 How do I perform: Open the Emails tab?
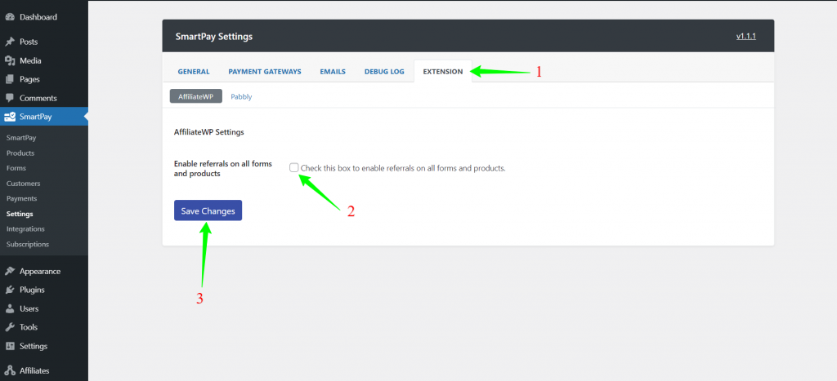(333, 72)
